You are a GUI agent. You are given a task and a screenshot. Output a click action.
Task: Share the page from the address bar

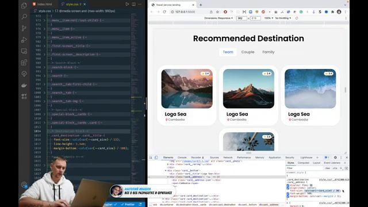pyautogui.click(x=211, y=11)
